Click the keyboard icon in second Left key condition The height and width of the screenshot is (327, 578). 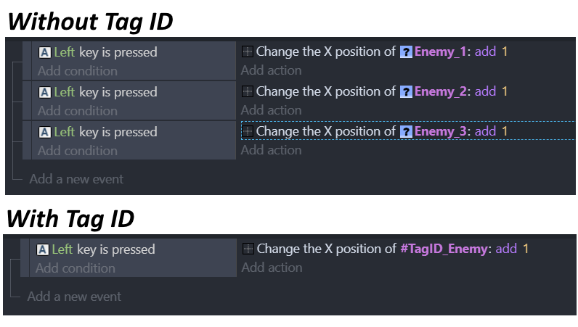[44, 92]
